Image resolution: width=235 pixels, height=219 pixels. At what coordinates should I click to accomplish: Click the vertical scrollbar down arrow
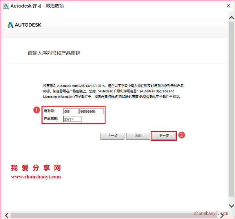coord(232,206)
